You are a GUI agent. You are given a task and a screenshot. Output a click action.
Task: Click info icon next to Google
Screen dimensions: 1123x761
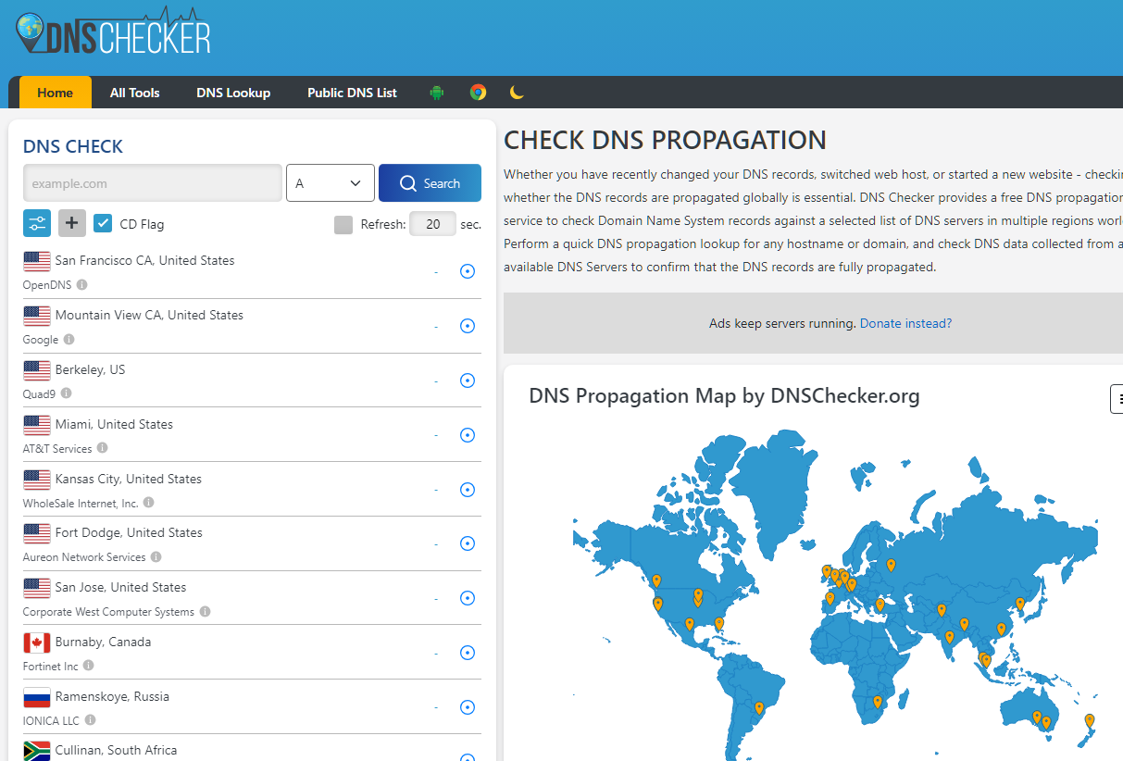click(69, 340)
